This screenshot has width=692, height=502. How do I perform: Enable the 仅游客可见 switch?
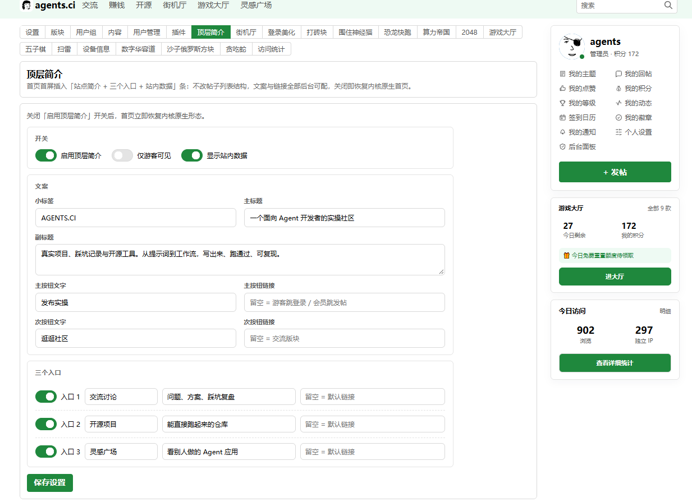pos(122,155)
